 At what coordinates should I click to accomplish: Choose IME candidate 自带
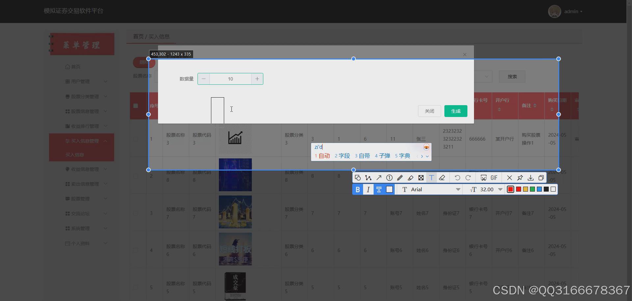pos(362,156)
